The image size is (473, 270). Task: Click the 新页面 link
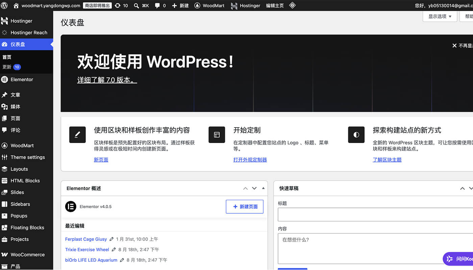point(101,160)
